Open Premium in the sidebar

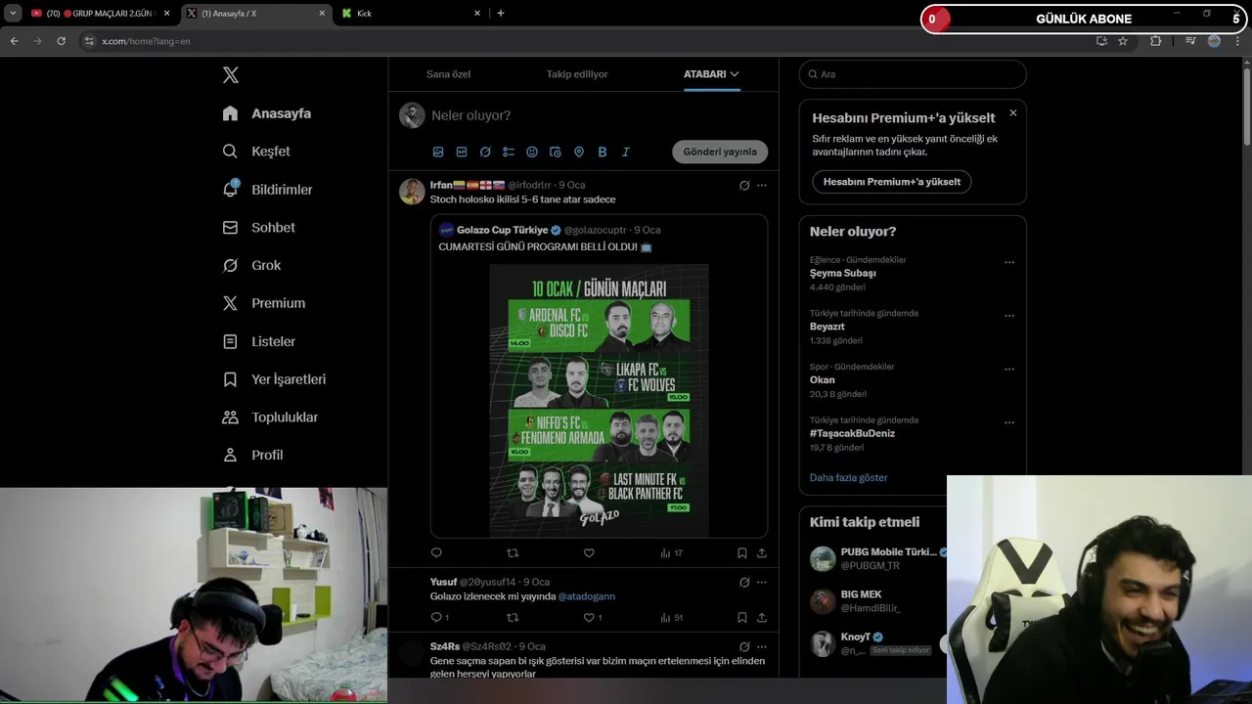(x=264, y=303)
